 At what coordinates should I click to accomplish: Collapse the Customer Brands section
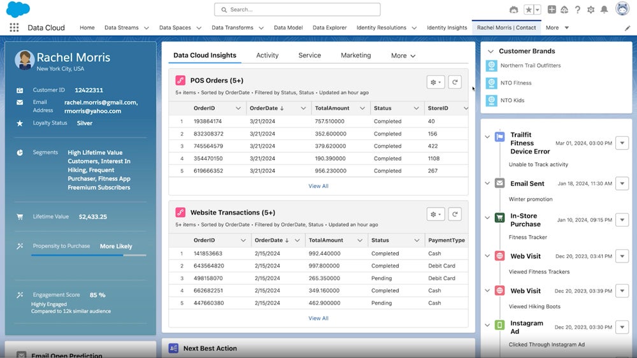click(490, 51)
